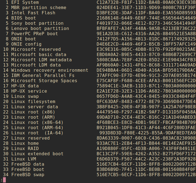Click the EFI System partition type row

click(25, 2)
